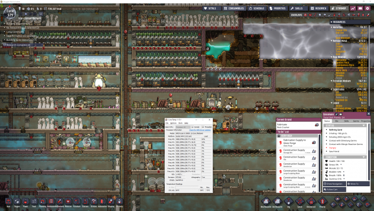Viewport: 374px width, 211px height.
Task: Open the Utilities build category
Action: coord(94,202)
